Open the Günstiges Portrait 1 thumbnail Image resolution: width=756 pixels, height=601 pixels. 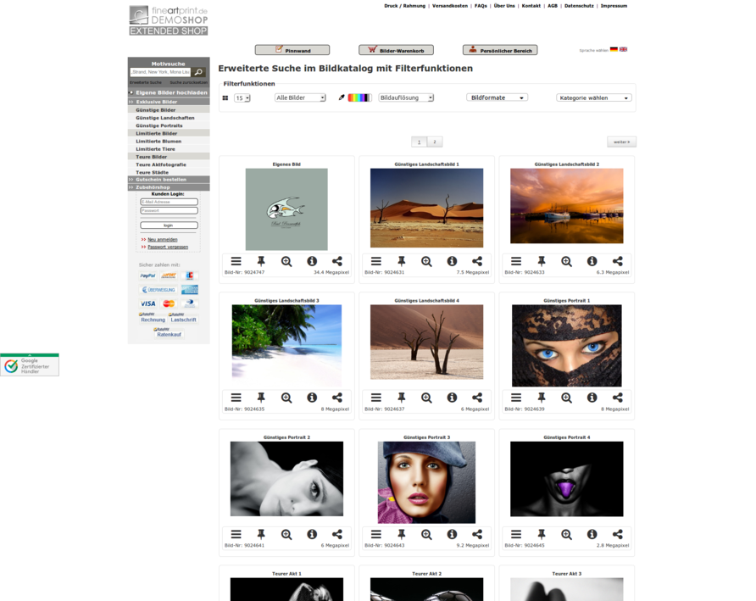(566, 345)
